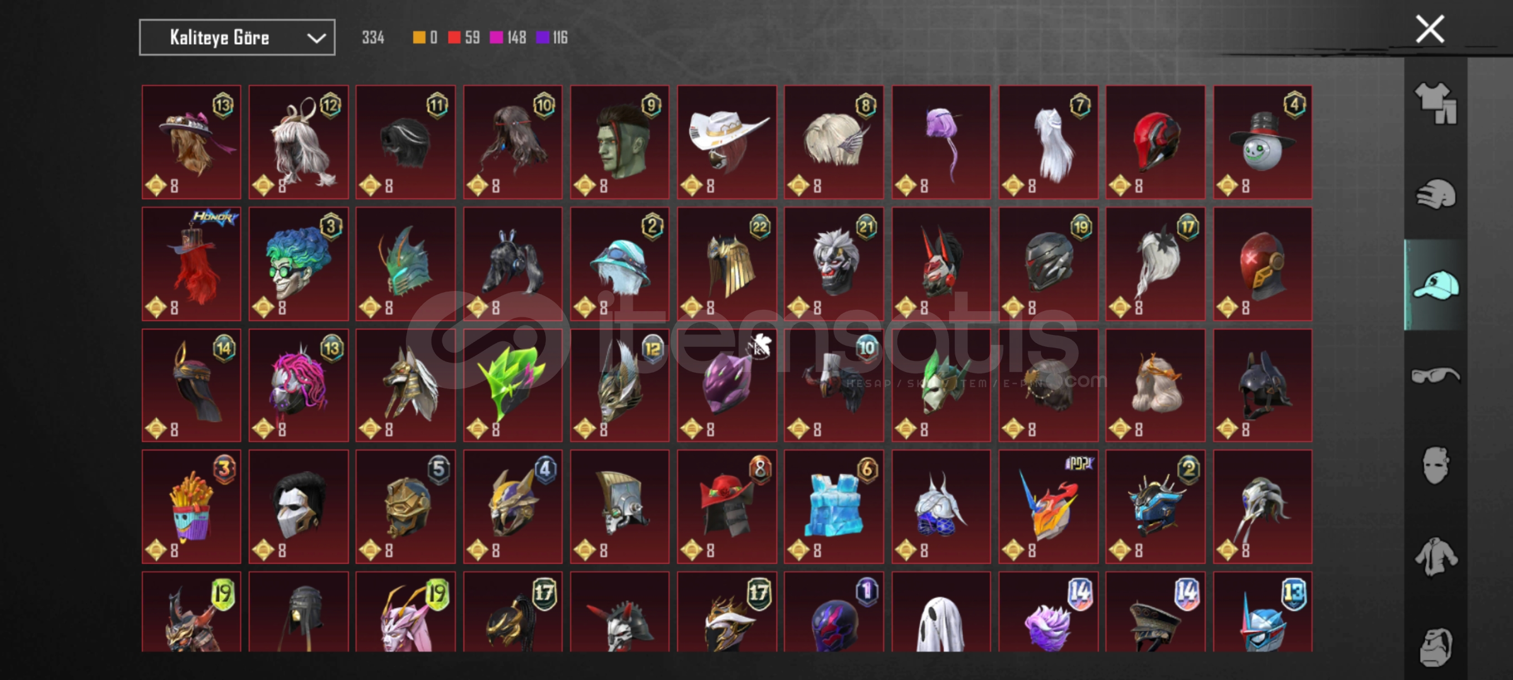Image resolution: width=1513 pixels, height=680 pixels.
Task: Open the face mask category icon
Action: [1435, 465]
